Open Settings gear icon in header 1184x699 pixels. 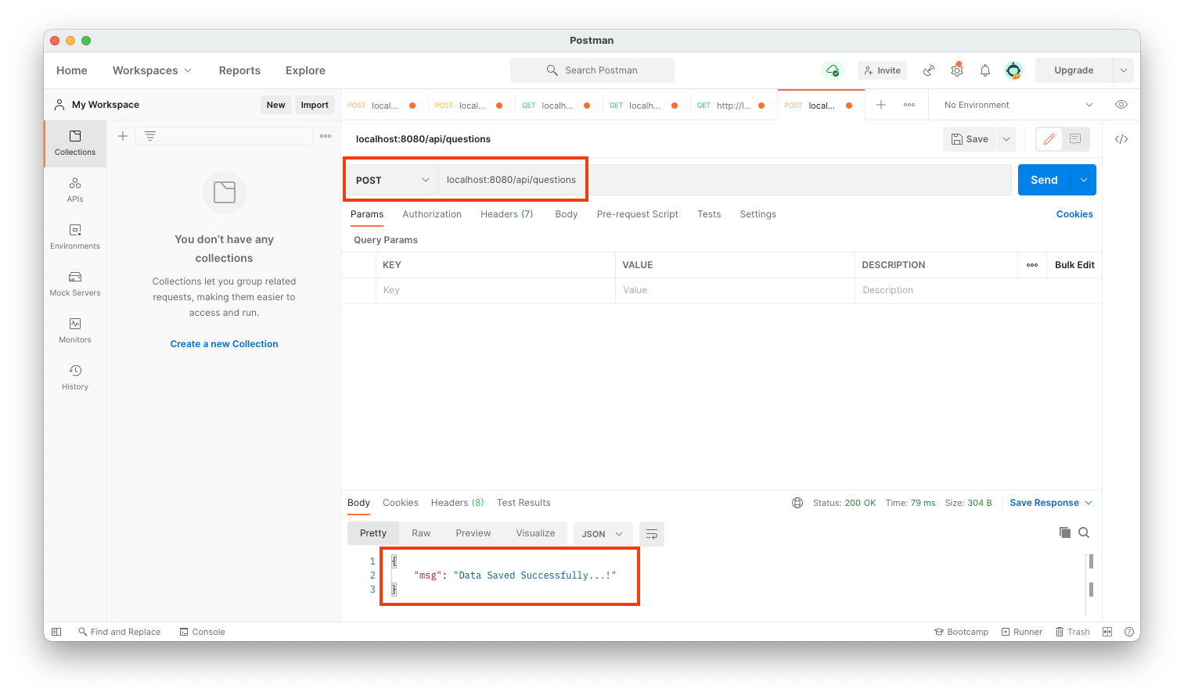coord(957,70)
